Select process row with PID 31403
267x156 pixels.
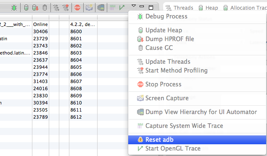tap(64, 81)
